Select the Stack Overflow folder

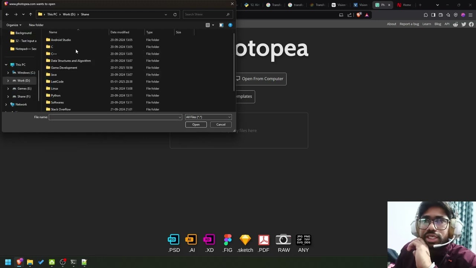61,109
